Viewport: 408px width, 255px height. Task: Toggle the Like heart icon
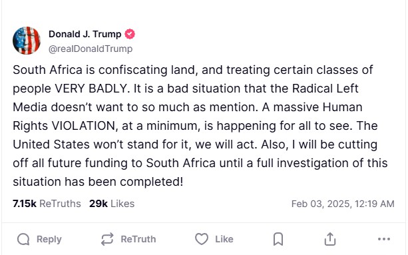point(202,239)
